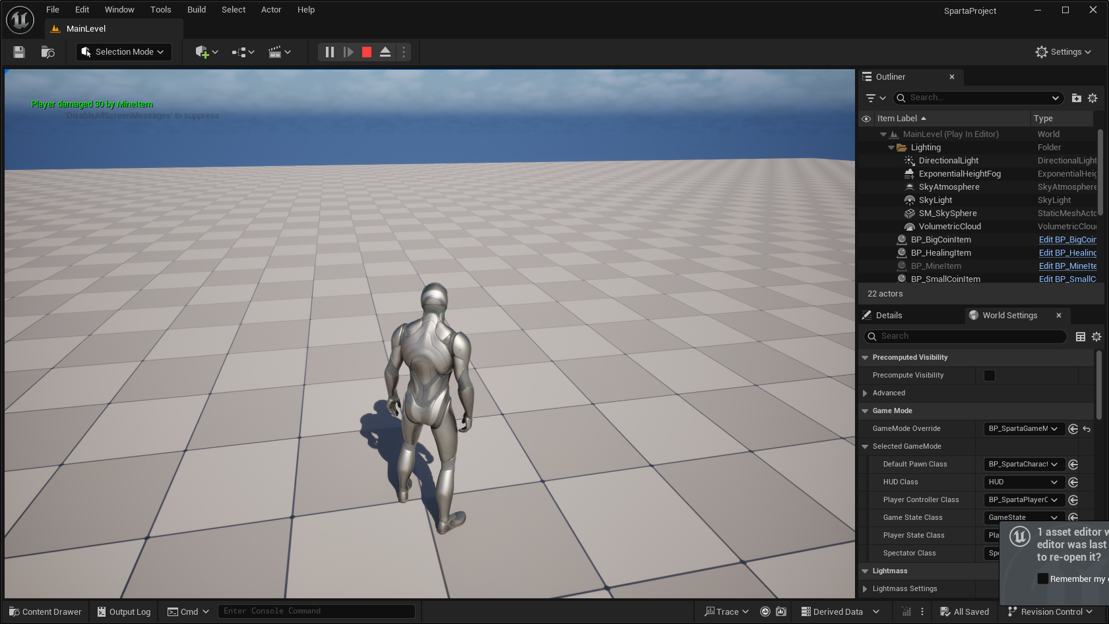This screenshot has width=1109, height=624.
Task: Collapse the Precomputed Visibility section
Action: 865,358
